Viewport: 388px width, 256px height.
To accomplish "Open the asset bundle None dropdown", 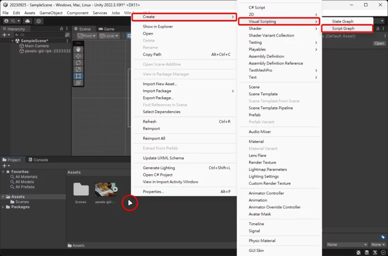I will coord(346,245).
